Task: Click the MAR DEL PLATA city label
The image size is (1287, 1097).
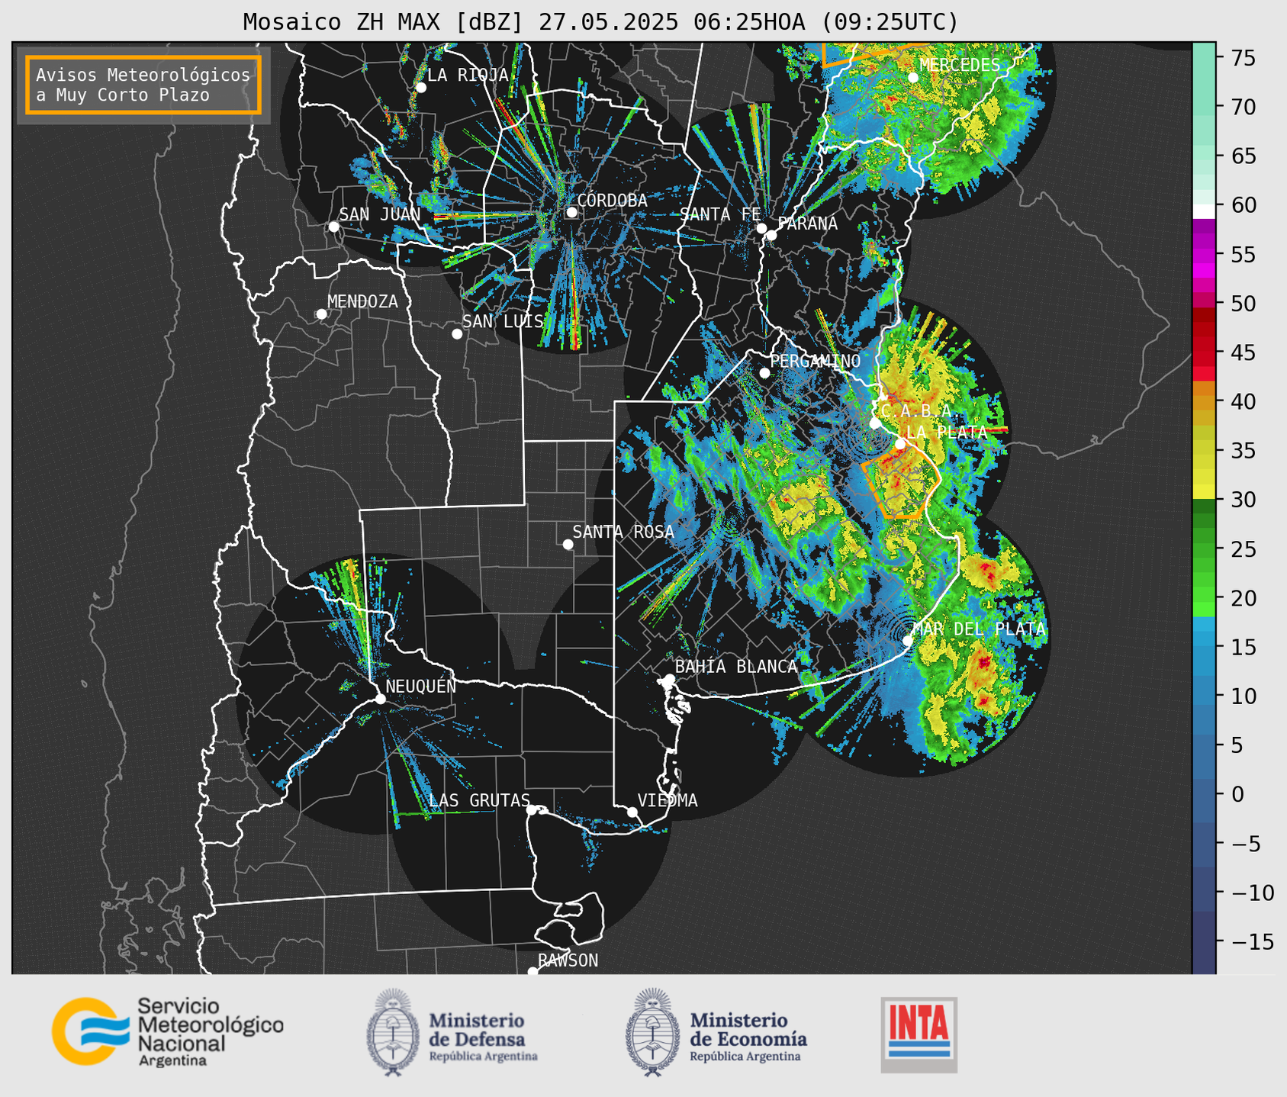Action: [x=979, y=629]
